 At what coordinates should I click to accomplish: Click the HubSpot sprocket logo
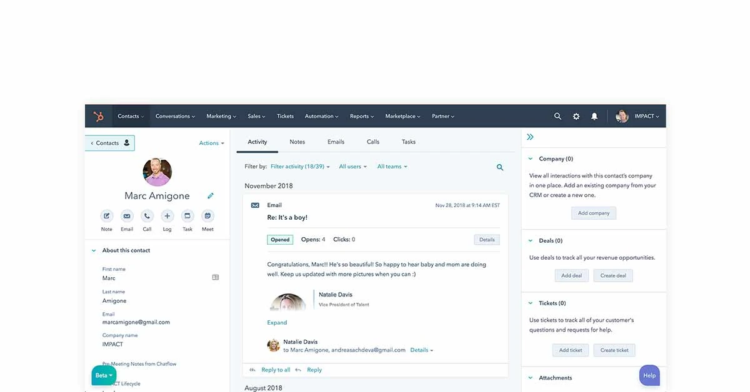pos(98,116)
